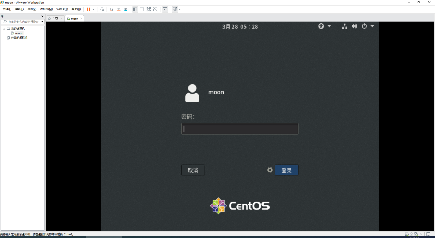Open the 查看(V) menu
Viewport: 435px width, 238px height.
32,9
